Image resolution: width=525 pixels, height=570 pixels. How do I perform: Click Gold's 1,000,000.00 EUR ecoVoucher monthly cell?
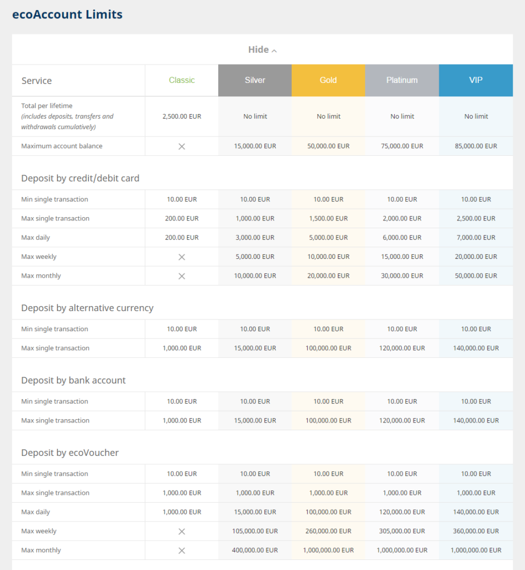tap(328, 551)
